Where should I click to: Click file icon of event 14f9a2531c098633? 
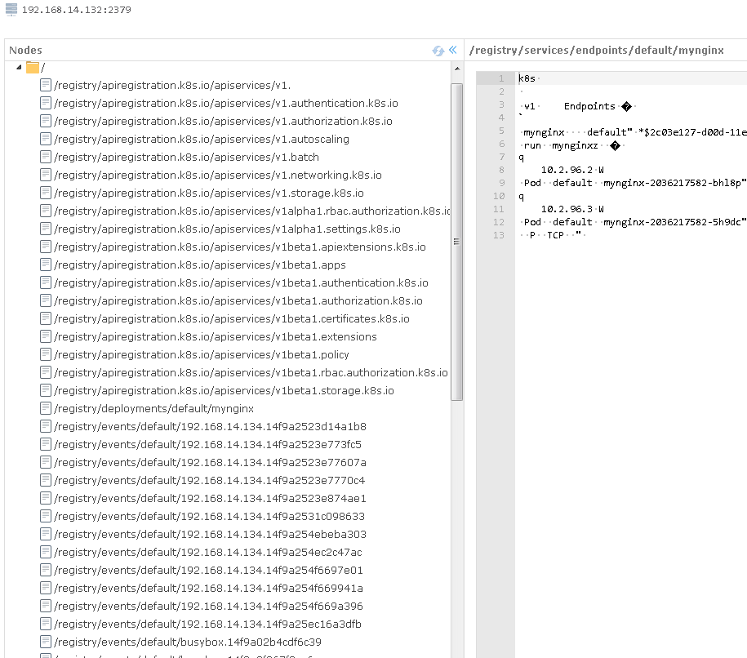pyautogui.click(x=45, y=516)
